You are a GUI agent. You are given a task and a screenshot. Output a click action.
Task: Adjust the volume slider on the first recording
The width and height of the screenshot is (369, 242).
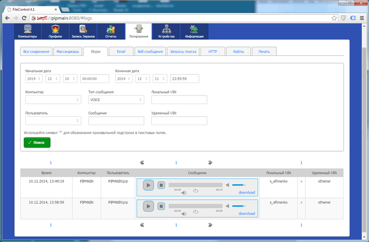pyautogui.click(x=238, y=185)
